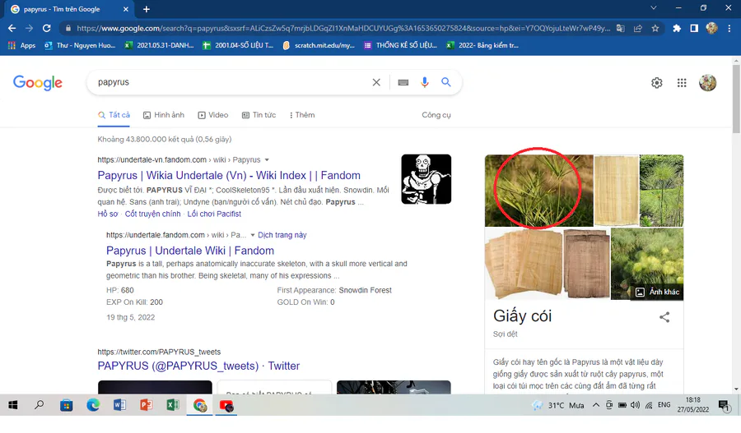This screenshot has width=741, height=433.
Task: Go to the Google homepage logo
Action: click(37, 82)
